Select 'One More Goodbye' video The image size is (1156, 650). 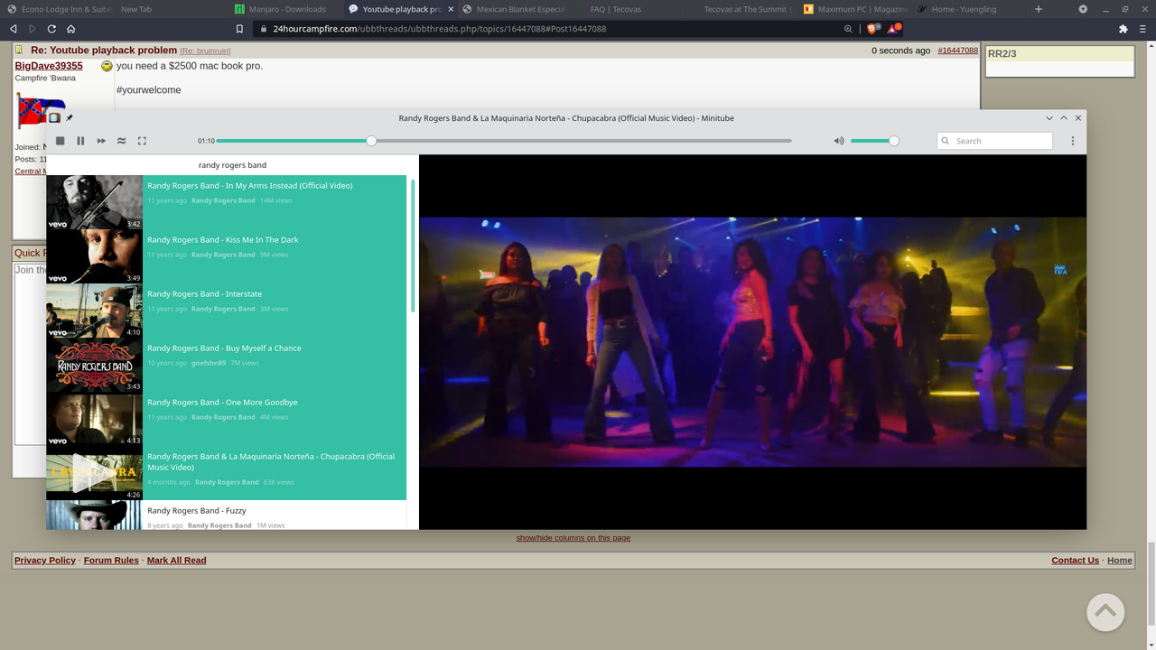pos(226,419)
